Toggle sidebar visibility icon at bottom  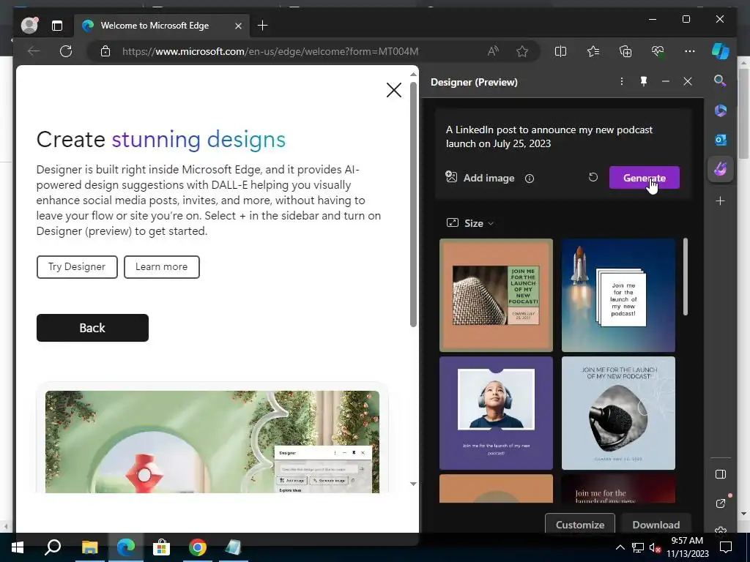coord(721,474)
